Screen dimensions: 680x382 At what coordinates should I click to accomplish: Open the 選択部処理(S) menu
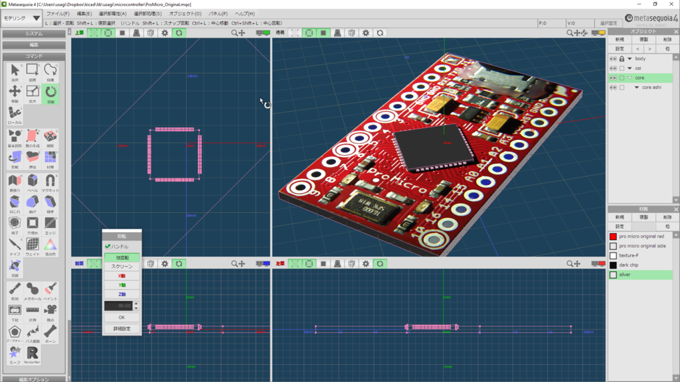(147, 13)
